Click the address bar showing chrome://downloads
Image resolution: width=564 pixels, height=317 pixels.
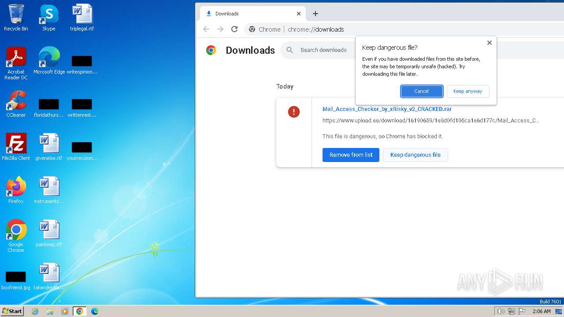point(315,29)
